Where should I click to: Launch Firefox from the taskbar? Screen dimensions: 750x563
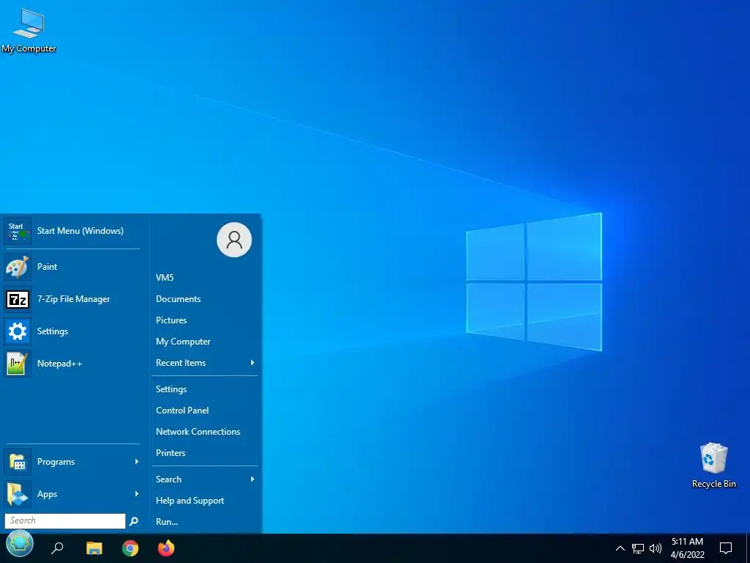pyautogui.click(x=166, y=548)
